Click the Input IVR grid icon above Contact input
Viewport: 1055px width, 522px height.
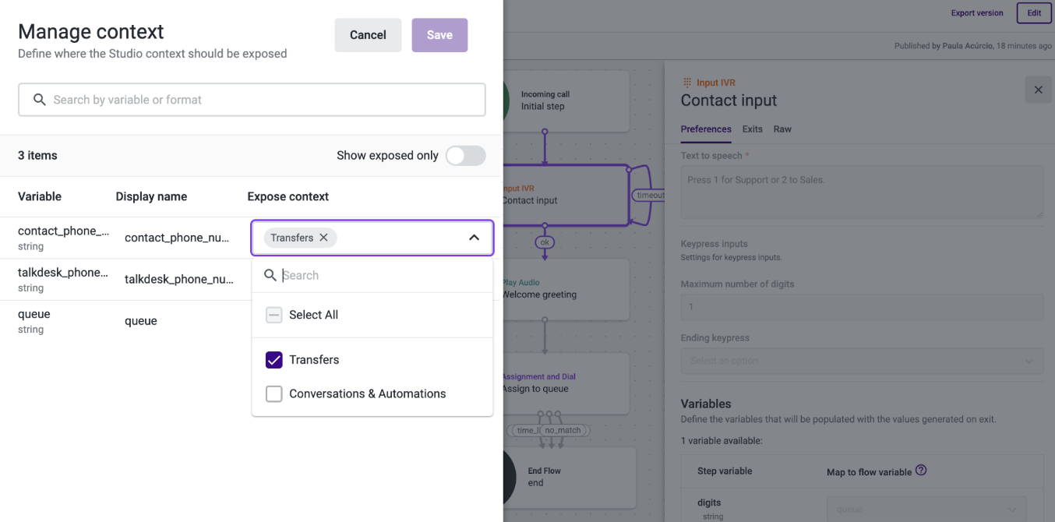(x=686, y=83)
